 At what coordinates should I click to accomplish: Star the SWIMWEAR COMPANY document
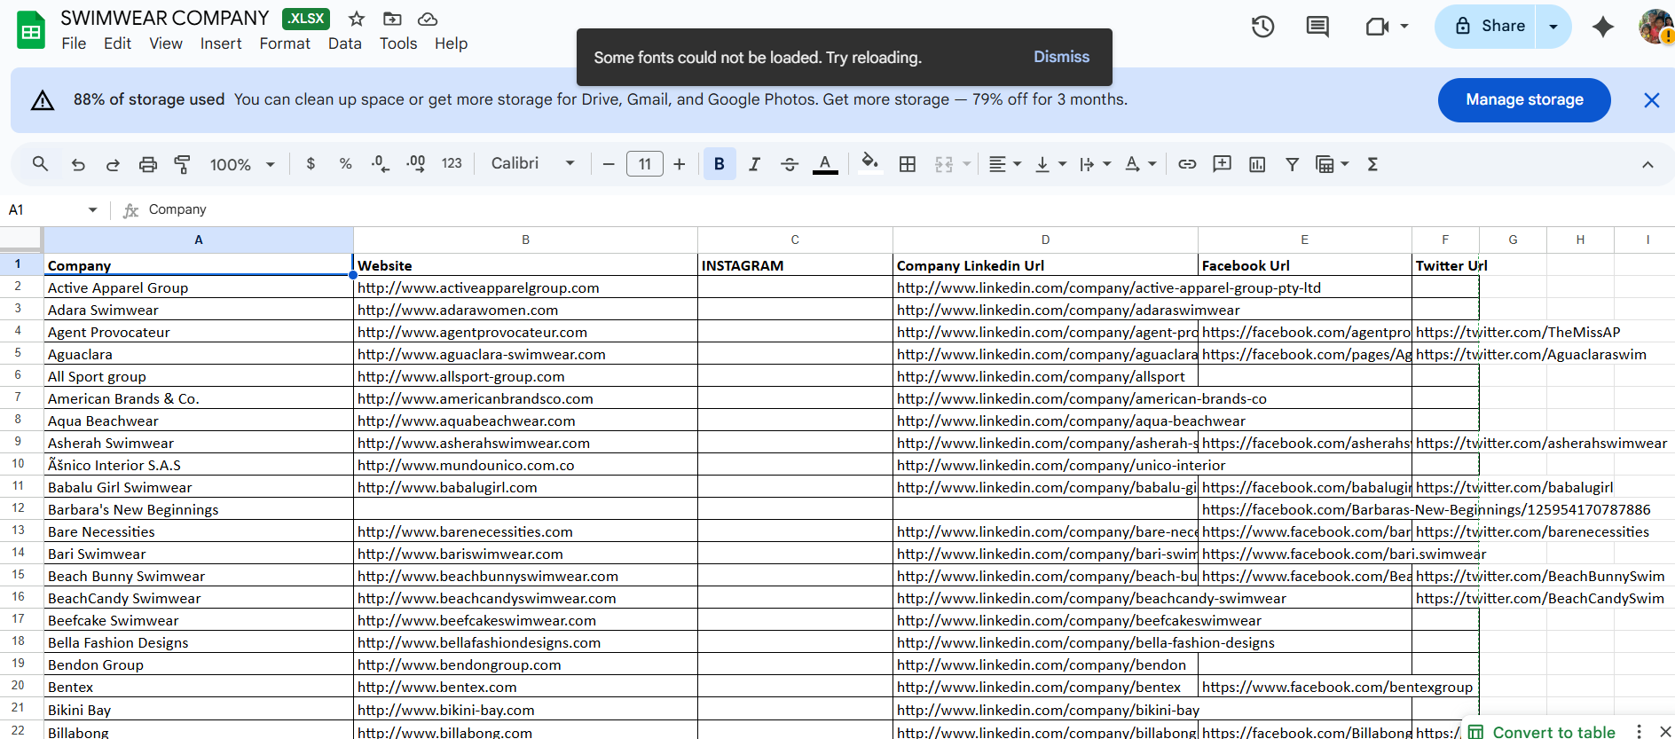tap(357, 19)
